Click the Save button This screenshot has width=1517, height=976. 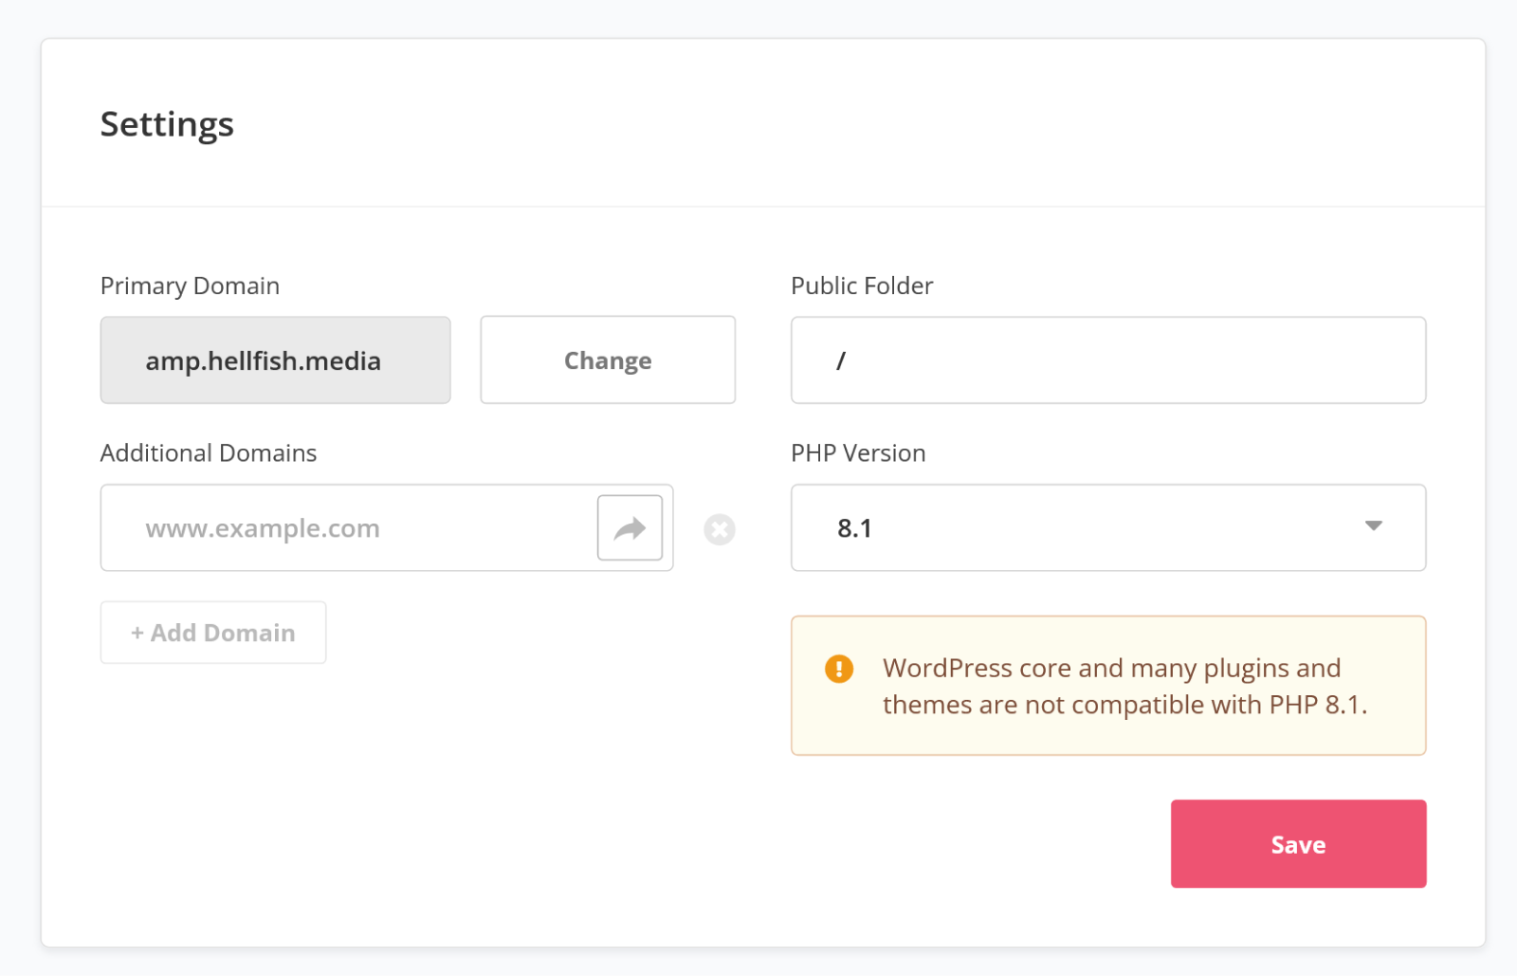point(1298,844)
